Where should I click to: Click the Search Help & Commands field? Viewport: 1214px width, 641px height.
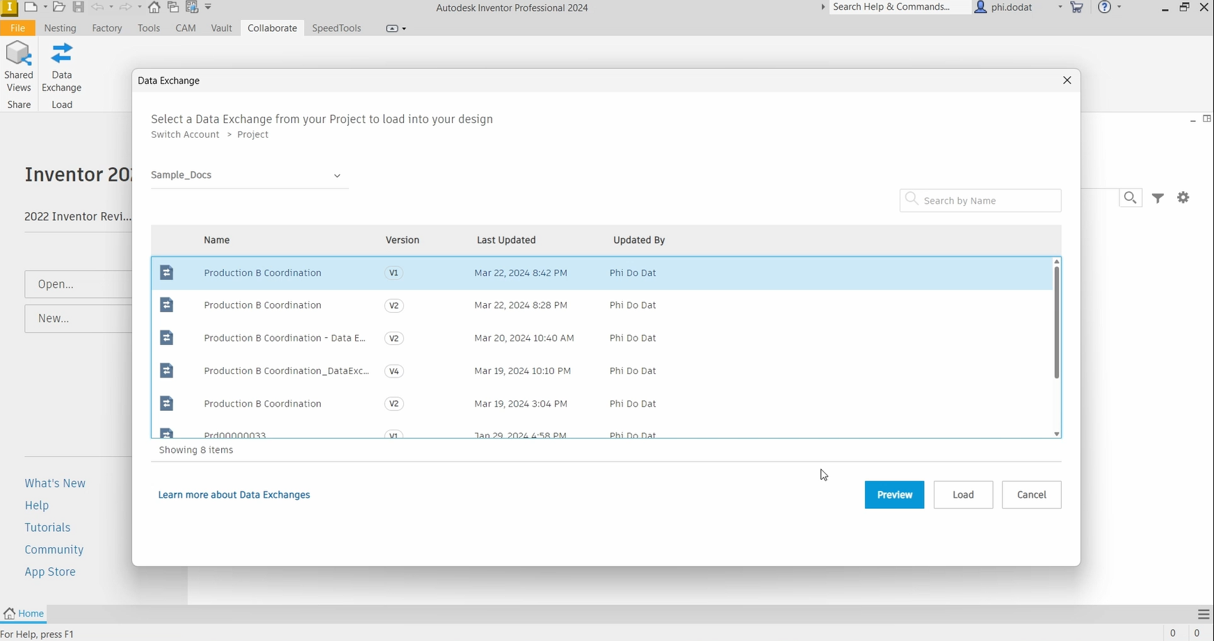coord(900,7)
